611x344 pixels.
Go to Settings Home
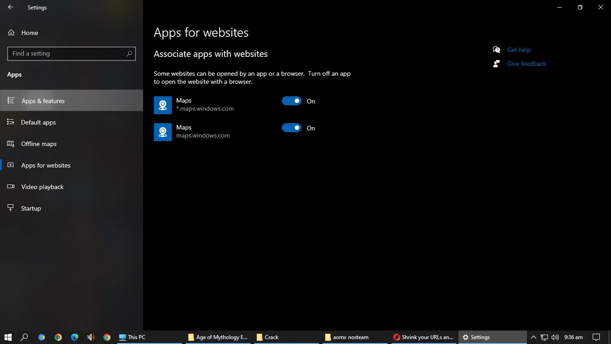point(30,33)
